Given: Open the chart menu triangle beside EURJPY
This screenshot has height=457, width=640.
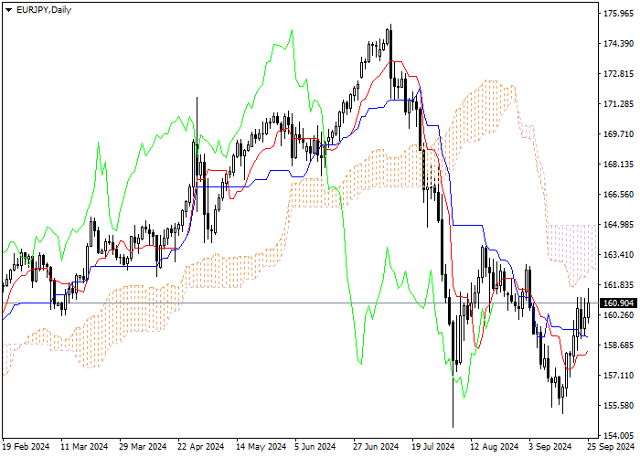Looking at the screenshot, I should pos(8,10).
